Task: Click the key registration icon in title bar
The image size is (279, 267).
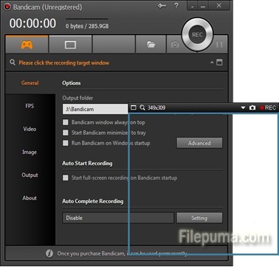Action: click(x=162, y=5)
